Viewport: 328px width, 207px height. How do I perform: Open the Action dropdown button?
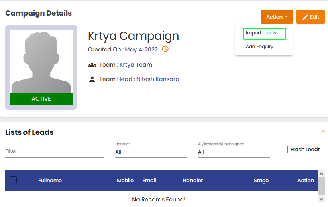pyautogui.click(x=277, y=17)
